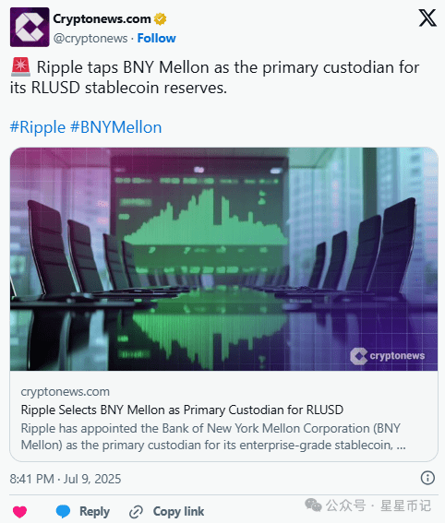Click the X logo icon
This screenshot has height=523, width=445.
(x=427, y=18)
